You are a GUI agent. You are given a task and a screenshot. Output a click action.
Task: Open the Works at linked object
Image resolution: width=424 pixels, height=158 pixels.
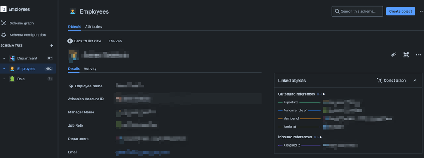tap(334, 127)
